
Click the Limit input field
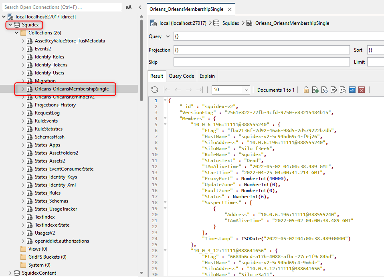(x=376, y=62)
